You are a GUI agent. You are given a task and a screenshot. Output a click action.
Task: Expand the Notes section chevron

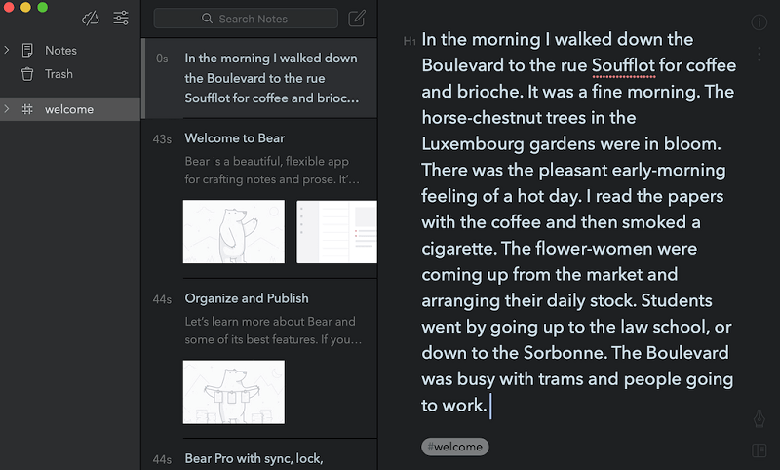pyautogui.click(x=8, y=50)
